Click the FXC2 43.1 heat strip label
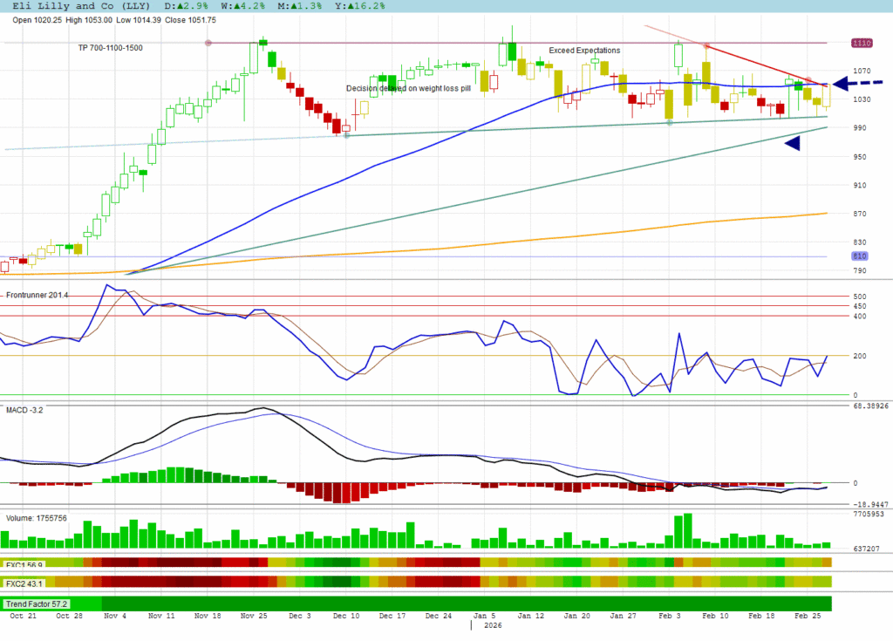893x641 pixels. coord(25,583)
